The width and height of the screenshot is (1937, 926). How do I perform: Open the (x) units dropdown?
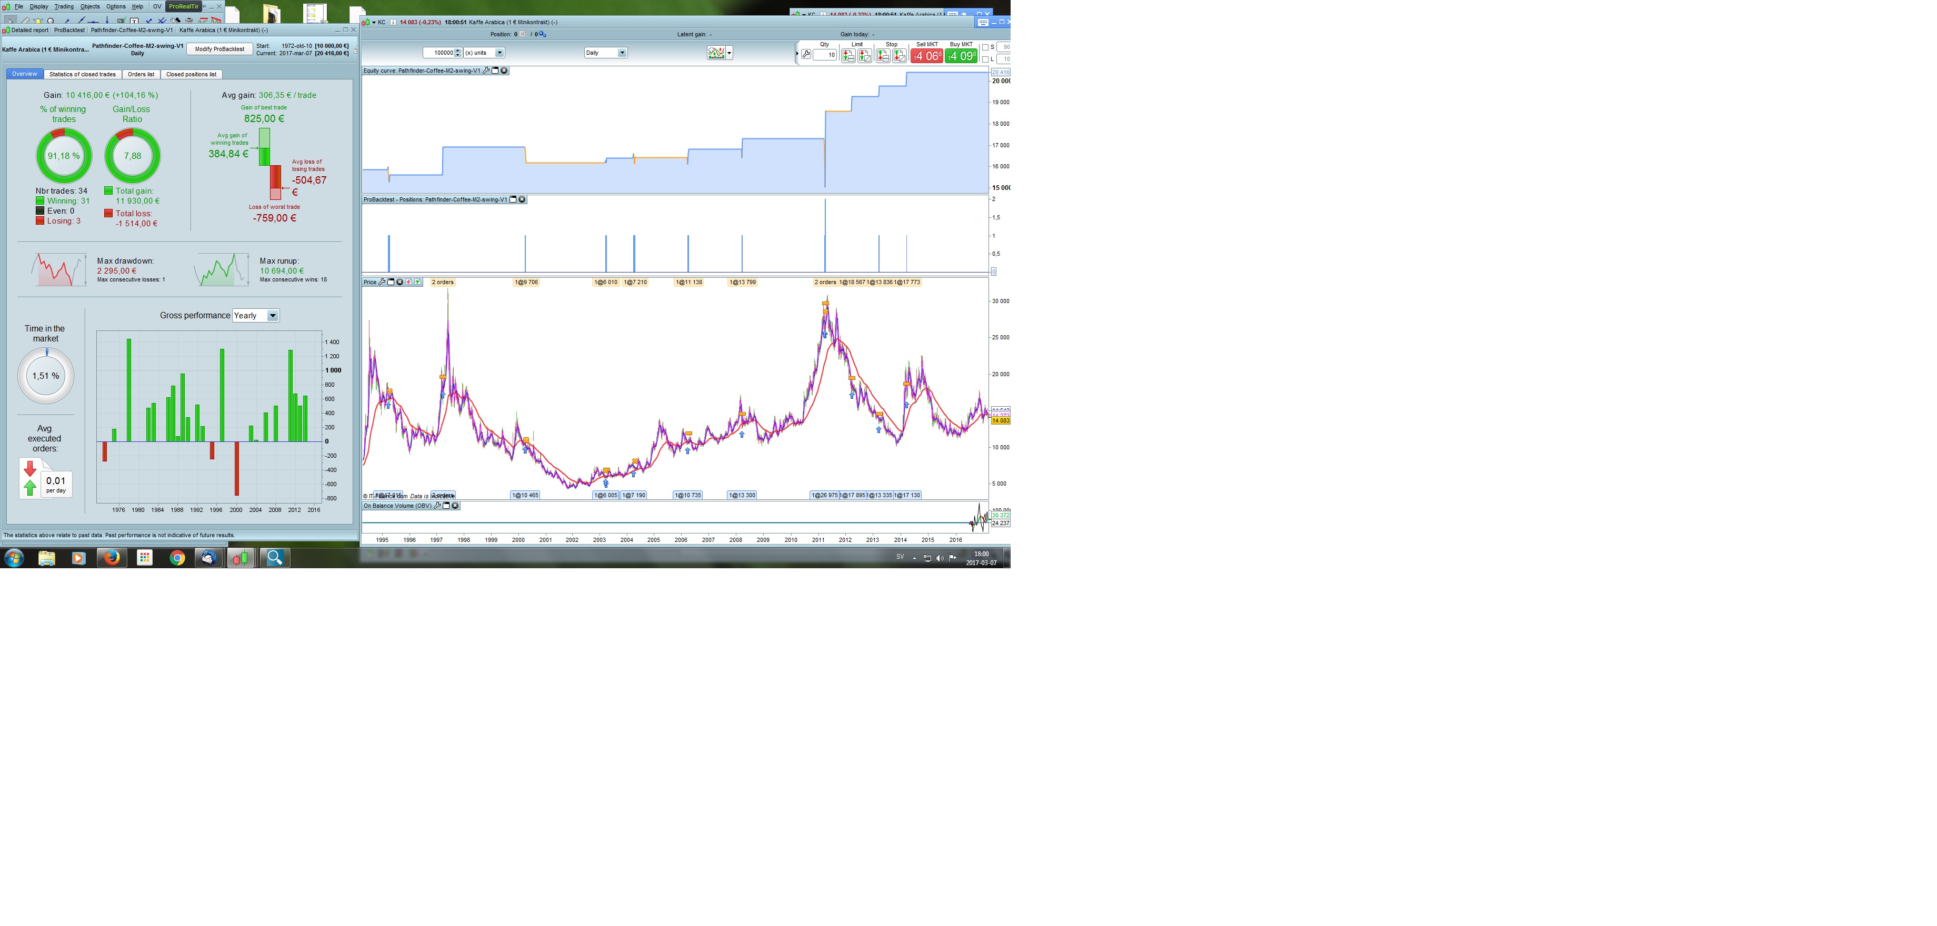point(500,53)
